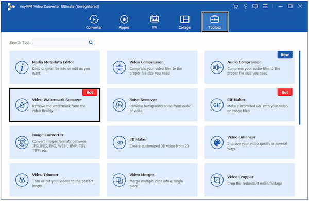Click the Video Watermark Remover droplet icon

(x=22, y=105)
